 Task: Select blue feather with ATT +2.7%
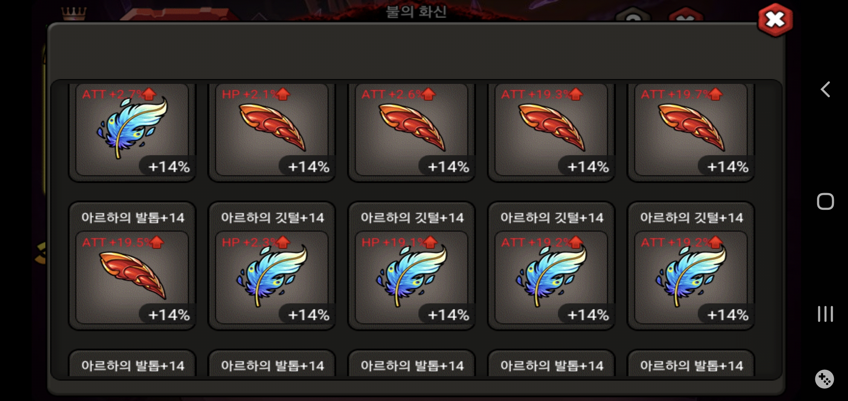pyautogui.click(x=132, y=130)
